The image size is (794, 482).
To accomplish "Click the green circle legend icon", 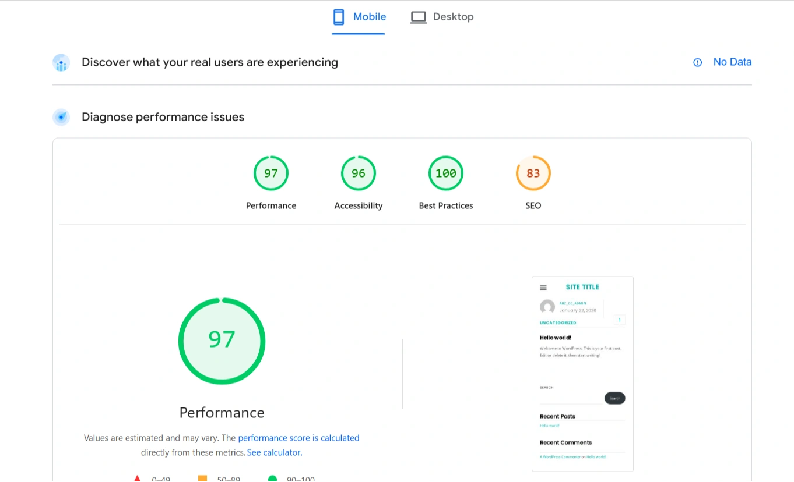I will 272,479.
